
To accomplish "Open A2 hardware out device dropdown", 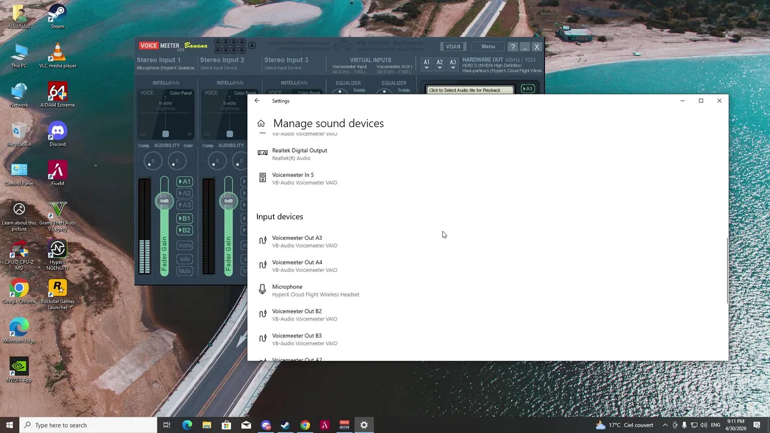I will click(440, 64).
